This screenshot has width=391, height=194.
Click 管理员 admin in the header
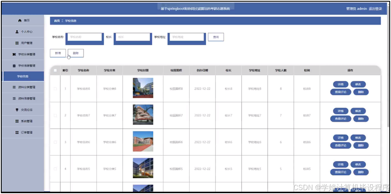click(356, 8)
